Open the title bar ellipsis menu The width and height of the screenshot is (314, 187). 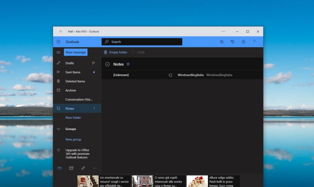tap(224, 31)
